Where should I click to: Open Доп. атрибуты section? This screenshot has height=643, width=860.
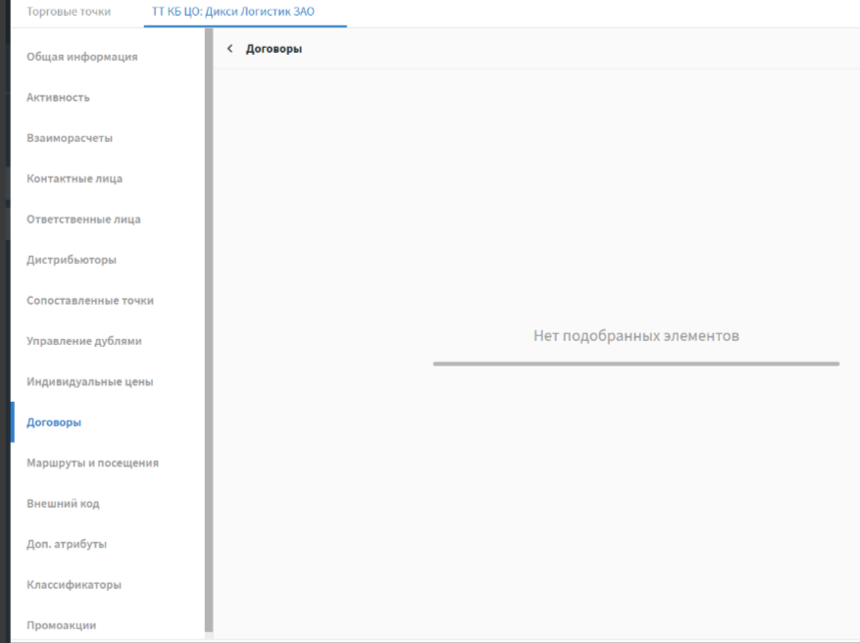click(67, 544)
